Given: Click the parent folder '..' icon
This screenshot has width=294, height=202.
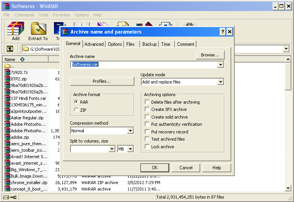Looking at the screenshot, I should (7, 66).
